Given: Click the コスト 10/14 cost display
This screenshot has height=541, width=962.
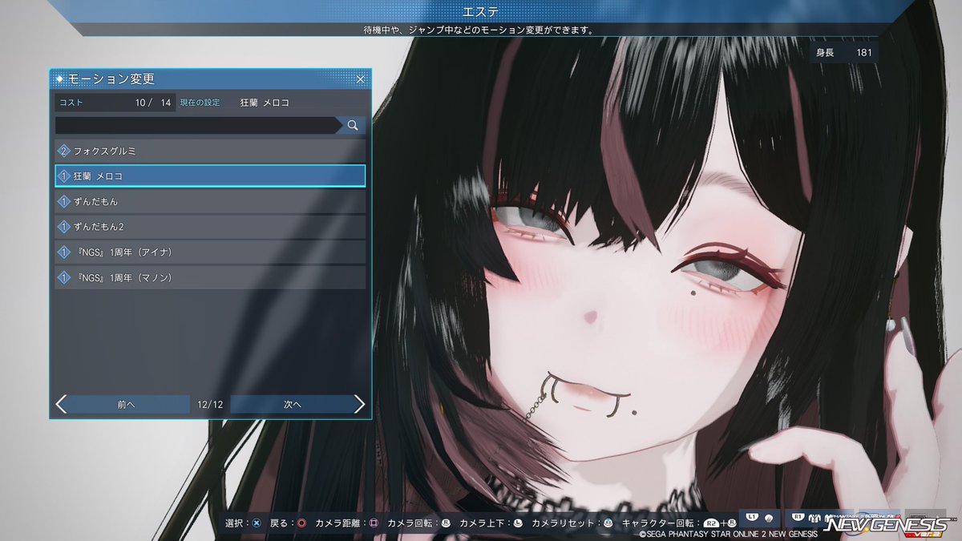Looking at the screenshot, I should 115,103.
